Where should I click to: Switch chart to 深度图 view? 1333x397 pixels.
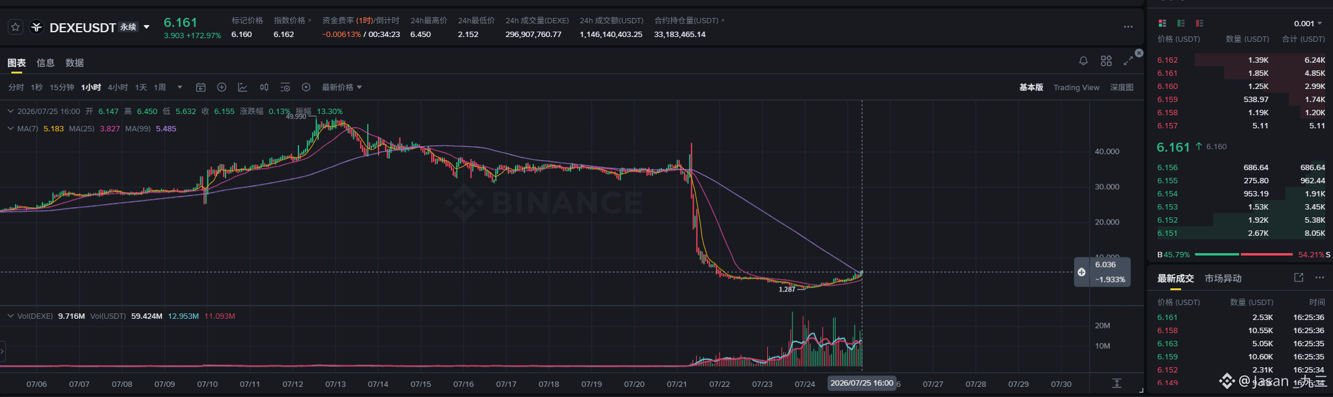(x=1122, y=87)
